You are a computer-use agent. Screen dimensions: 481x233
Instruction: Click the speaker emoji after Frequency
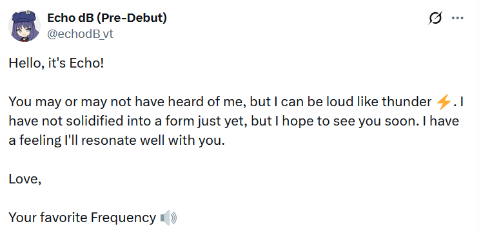[169, 218]
